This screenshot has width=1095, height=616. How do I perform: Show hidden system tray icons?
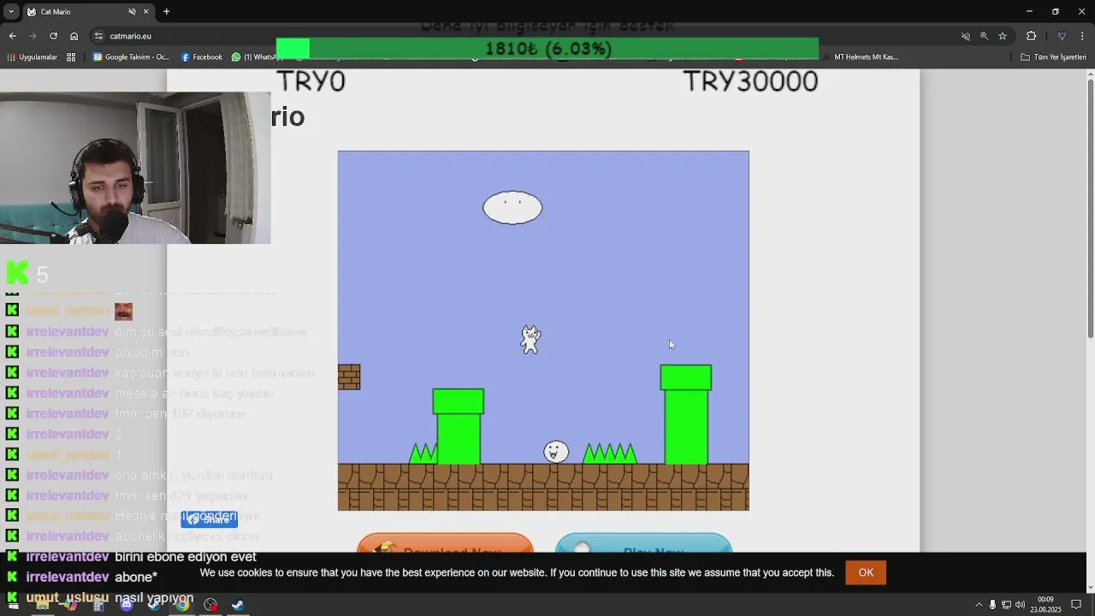[979, 605]
